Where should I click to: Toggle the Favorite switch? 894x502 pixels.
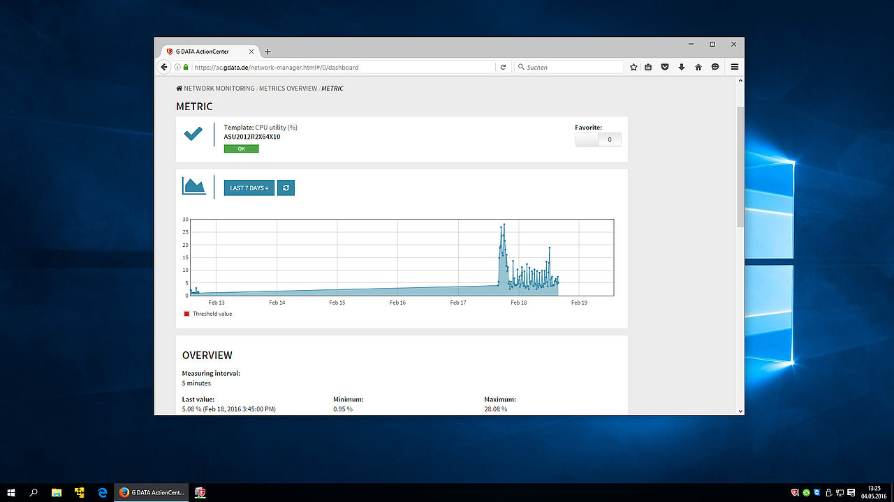pyautogui.click(x=598, y=139)
